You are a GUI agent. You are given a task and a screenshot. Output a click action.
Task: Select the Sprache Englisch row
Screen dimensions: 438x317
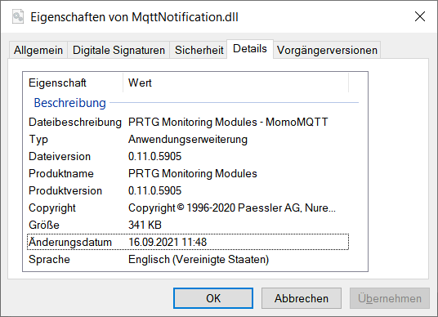(x=188, y=260)
